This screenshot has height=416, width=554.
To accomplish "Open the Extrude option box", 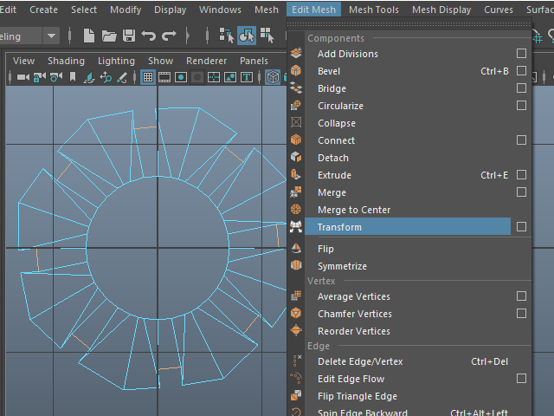I will pyautogui.click(x=521, y=175).
